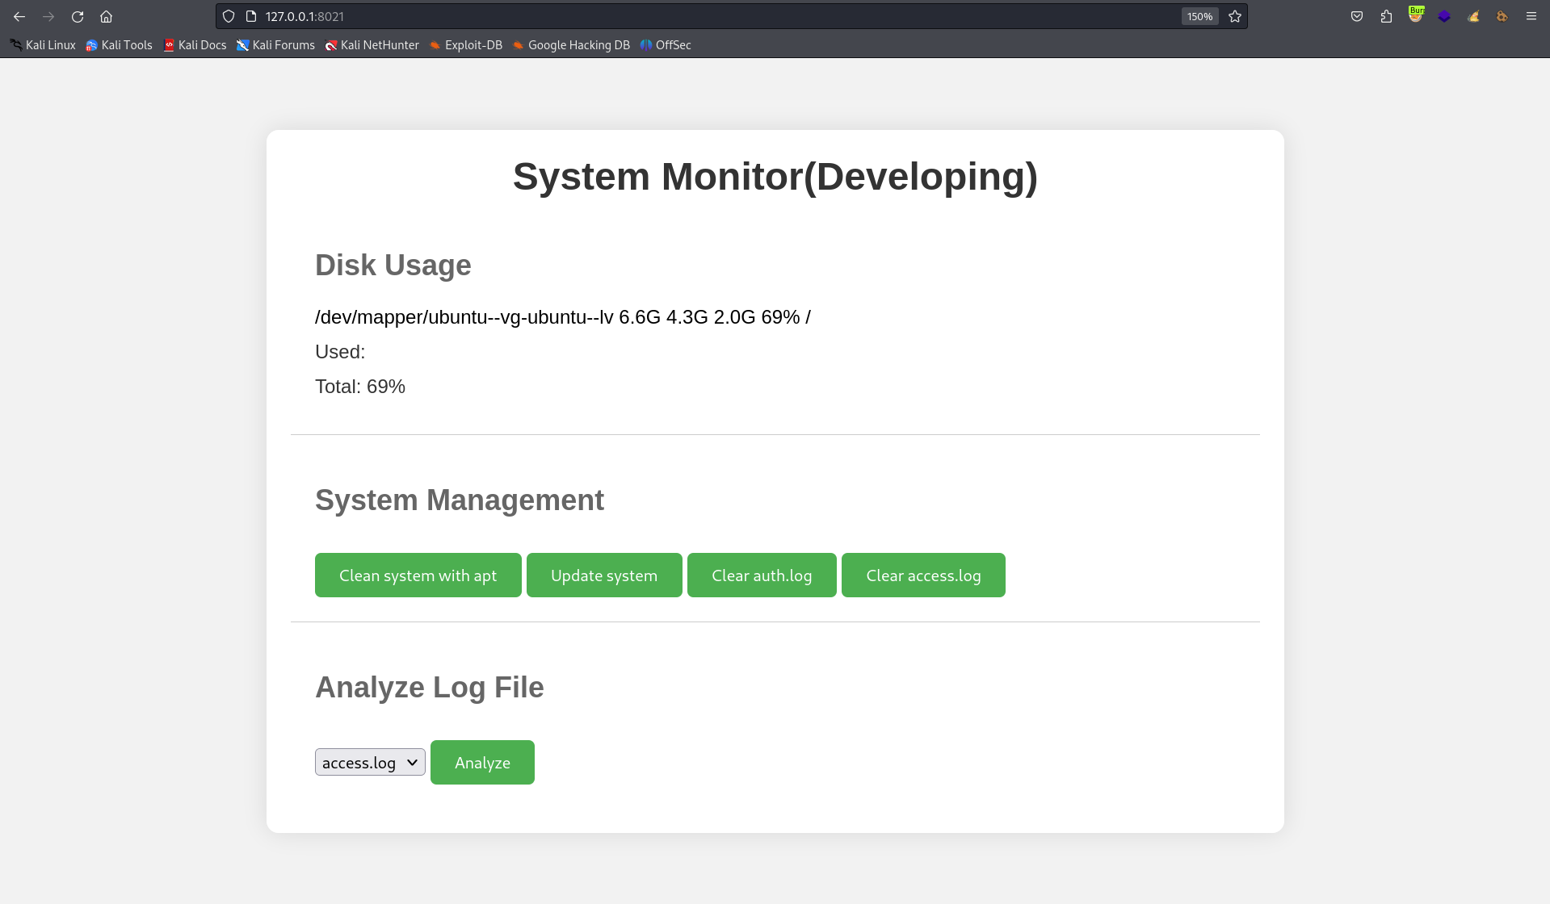Open the shield tracking protection icon
The image size is (1550, 904).
(229, 16)
